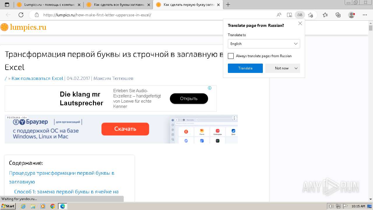Click the home slash breadcrumb link
373x210 pixels.
[x=6, y=78]
